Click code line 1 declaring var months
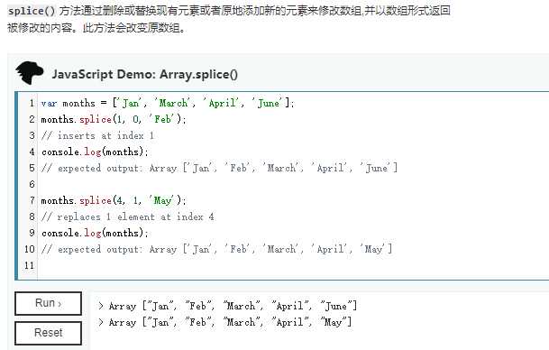Image resolution: width=549 pixels, height=350 pixels. coord(168,103)
